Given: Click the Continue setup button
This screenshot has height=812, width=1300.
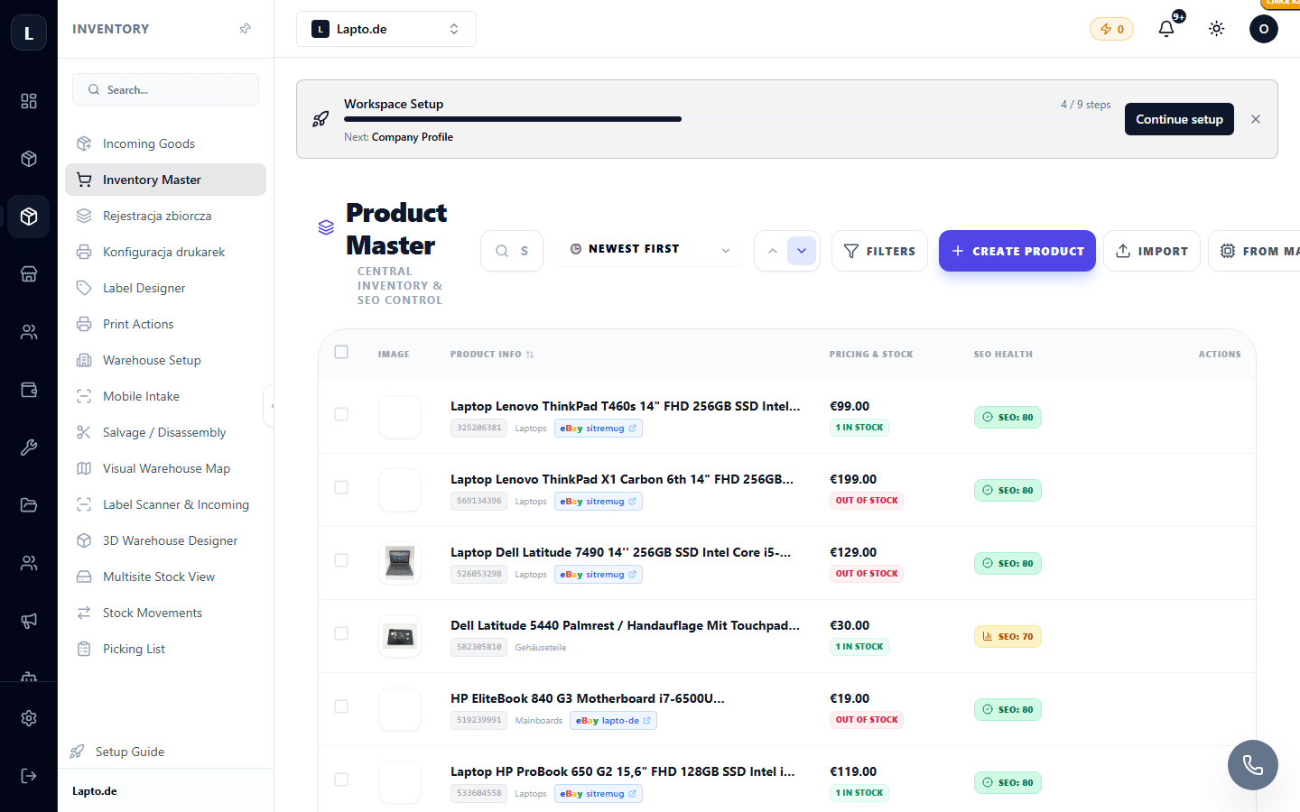Looking at the screenshot, I should coord(1179,119).
